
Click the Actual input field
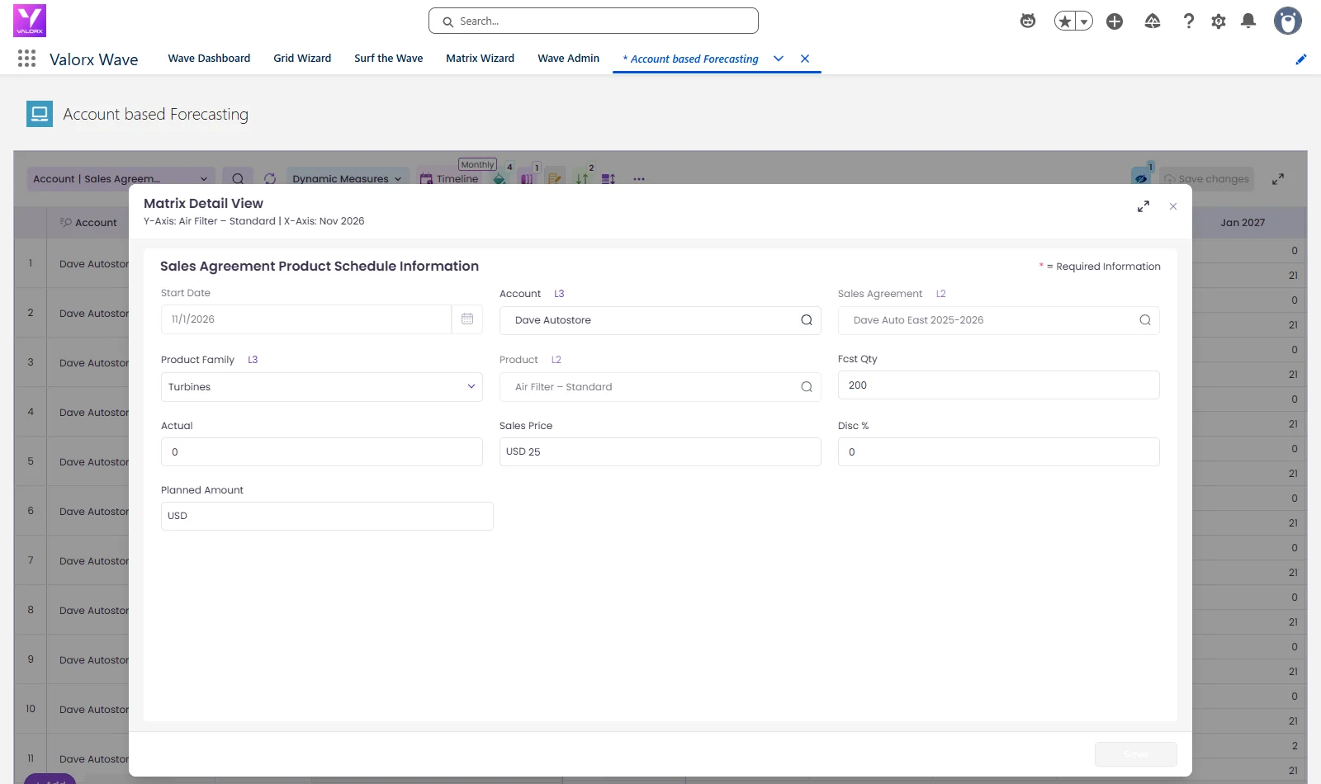[x=322, y=452]
